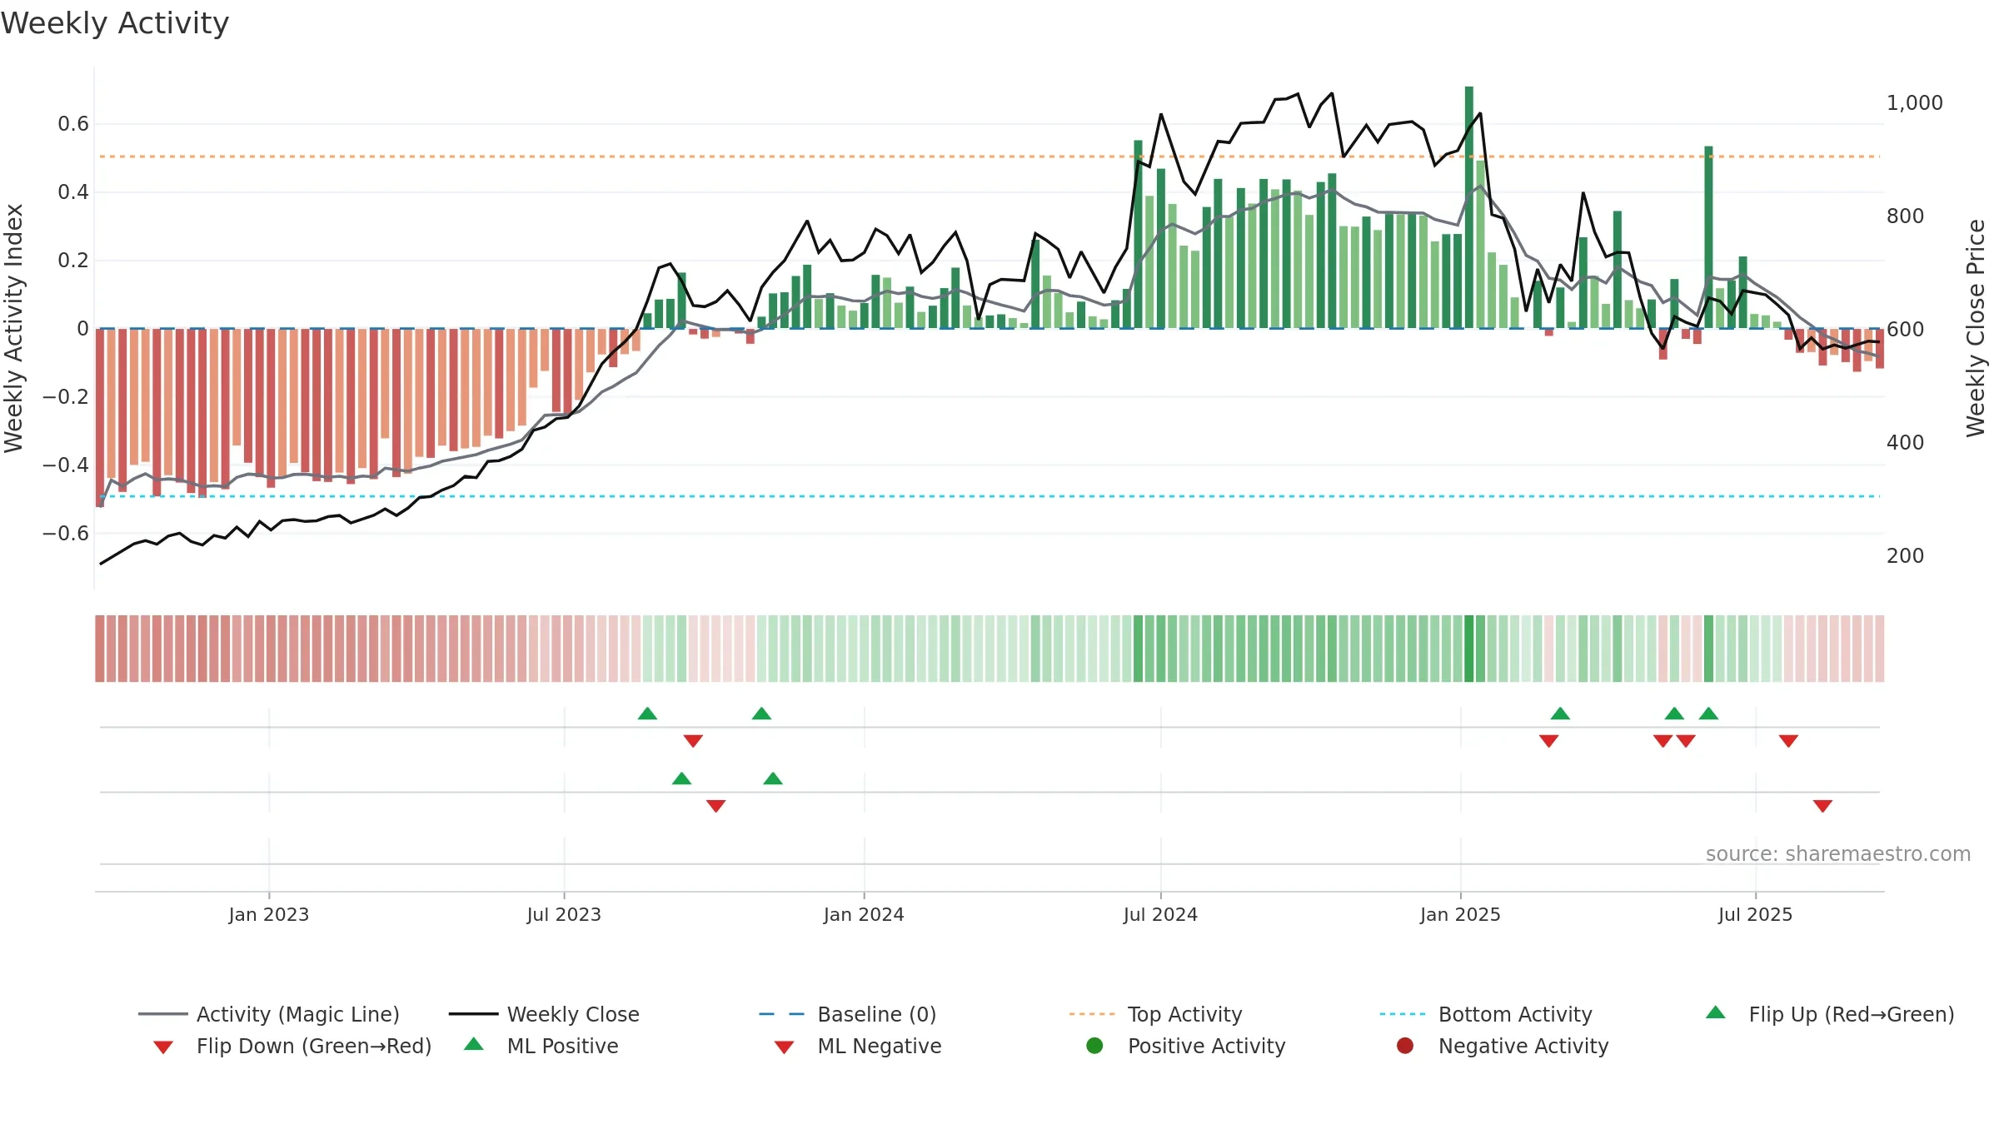Toggle the Positive Activity legend entry
Screen dimensions: 1999x1124
click(1186, 1046)
